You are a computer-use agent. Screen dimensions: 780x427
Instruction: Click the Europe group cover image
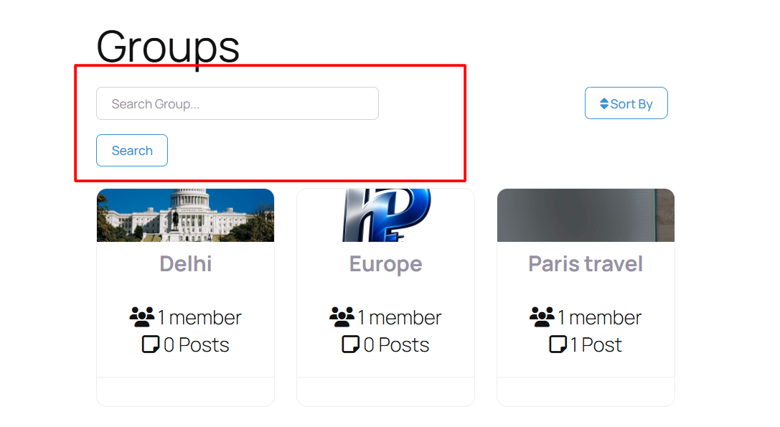385,215
